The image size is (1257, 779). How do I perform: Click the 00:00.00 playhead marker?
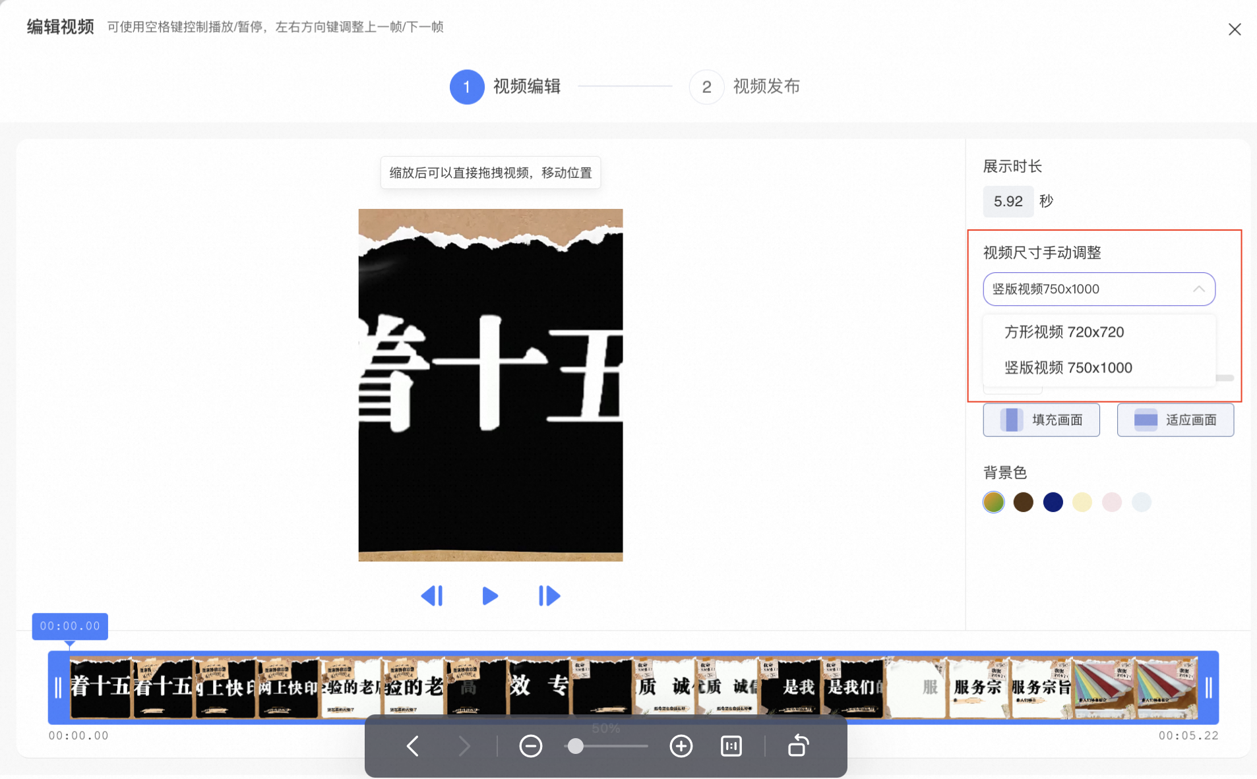click(x=70, y=626)
